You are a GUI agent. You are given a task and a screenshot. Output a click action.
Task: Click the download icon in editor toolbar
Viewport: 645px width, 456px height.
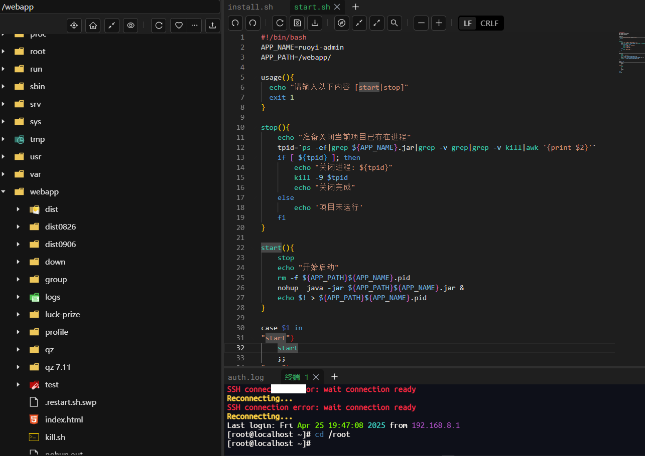[x=315, y=23]
